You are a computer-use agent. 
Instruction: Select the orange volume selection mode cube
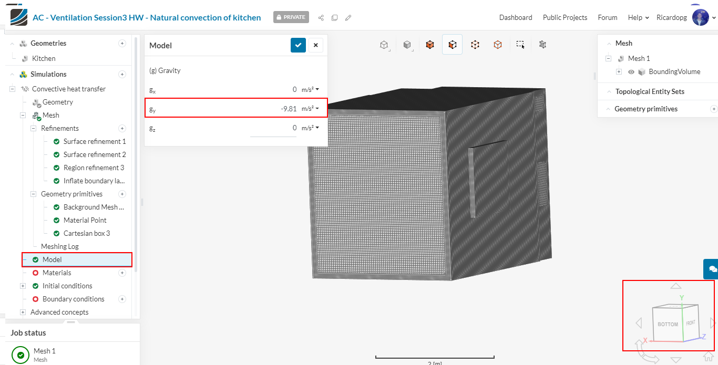click(x=430, y=45)
